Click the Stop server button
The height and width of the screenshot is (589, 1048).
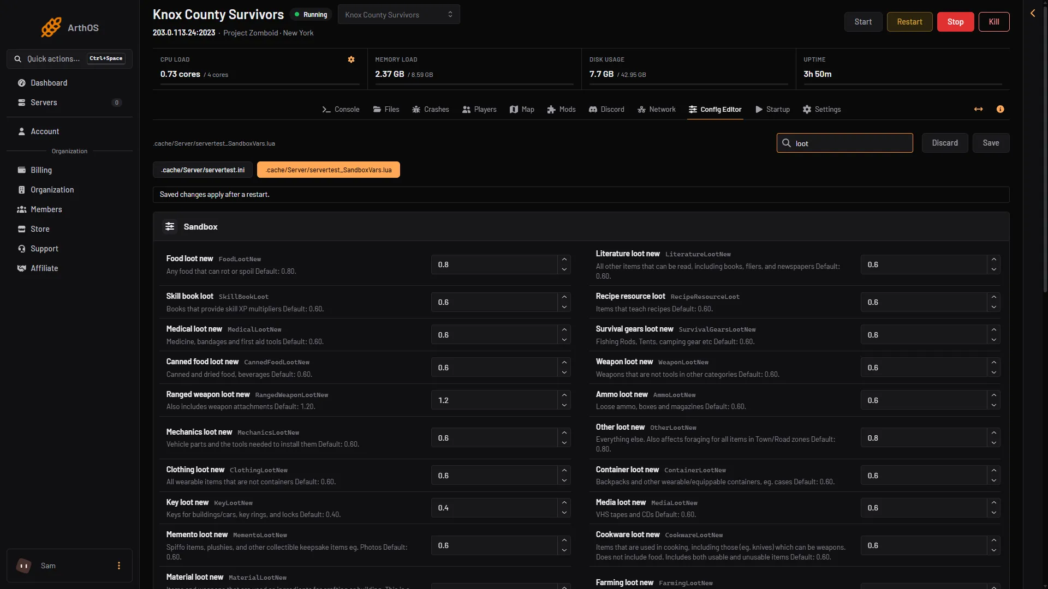pyautogui.click(x=955, y=22)
